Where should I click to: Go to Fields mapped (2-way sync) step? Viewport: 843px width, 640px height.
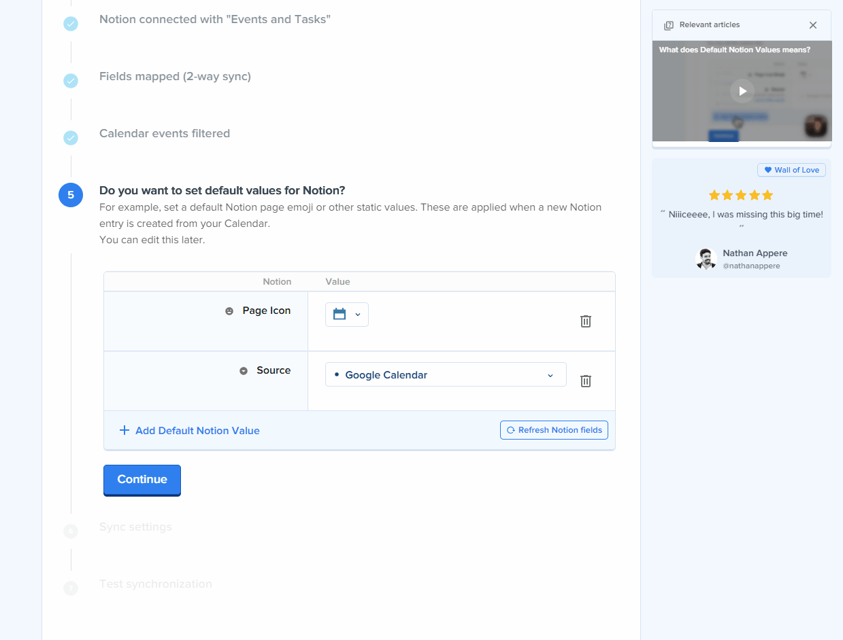point(175,76)
